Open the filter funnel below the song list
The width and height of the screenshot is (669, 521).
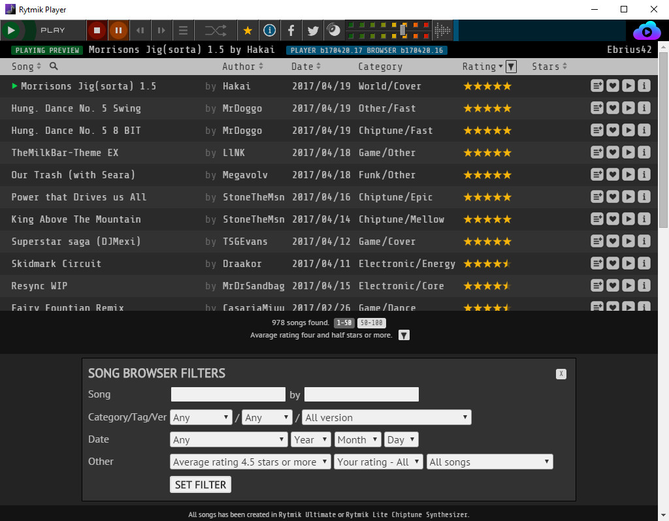(x=404, y=335)
